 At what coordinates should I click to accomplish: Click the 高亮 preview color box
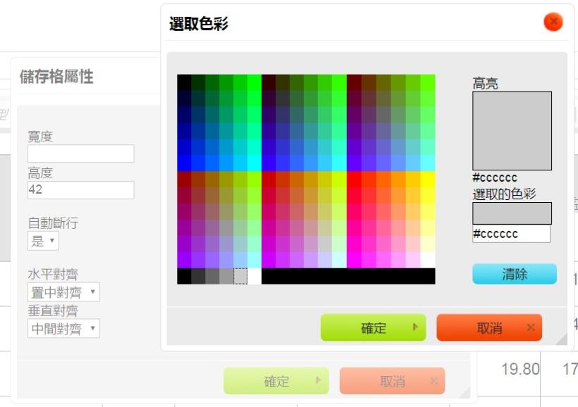click(x=512, y=131)
